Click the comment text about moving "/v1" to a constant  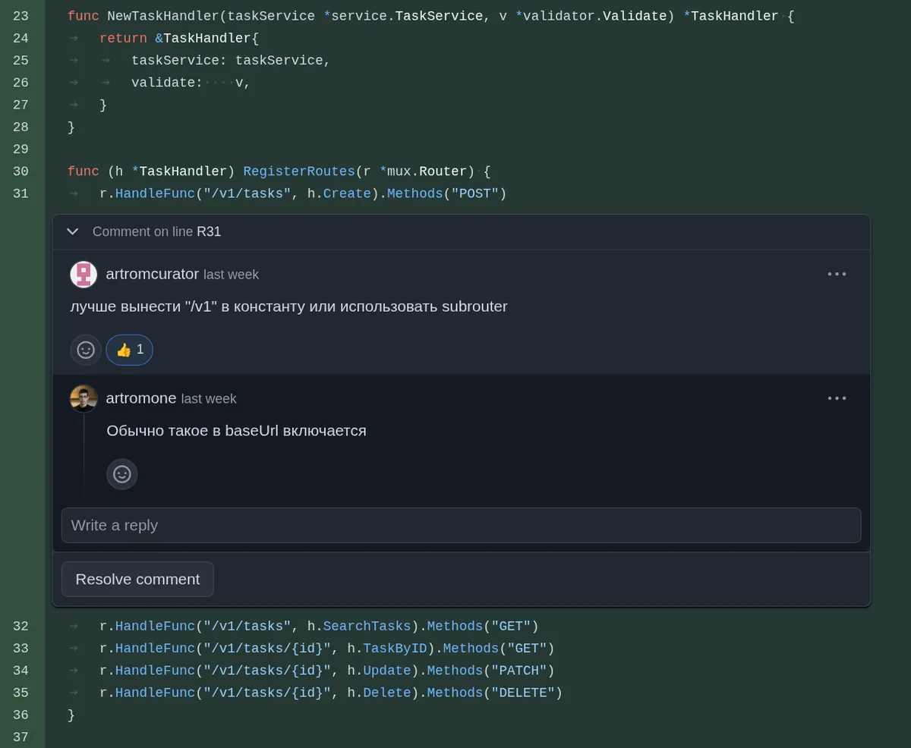tap(288, 306)
